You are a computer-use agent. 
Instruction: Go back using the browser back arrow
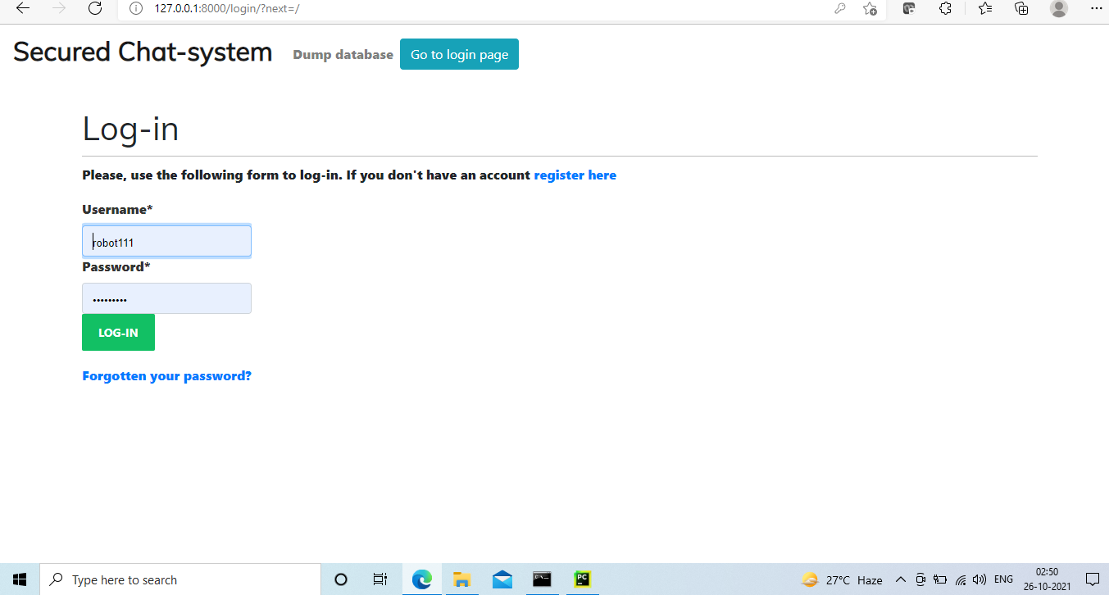pos(23,9)
